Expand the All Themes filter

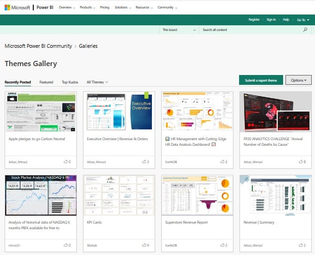point(97,82)
